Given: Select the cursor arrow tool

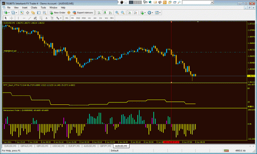Looking at the screenshot, I should [x=6, y=18].
